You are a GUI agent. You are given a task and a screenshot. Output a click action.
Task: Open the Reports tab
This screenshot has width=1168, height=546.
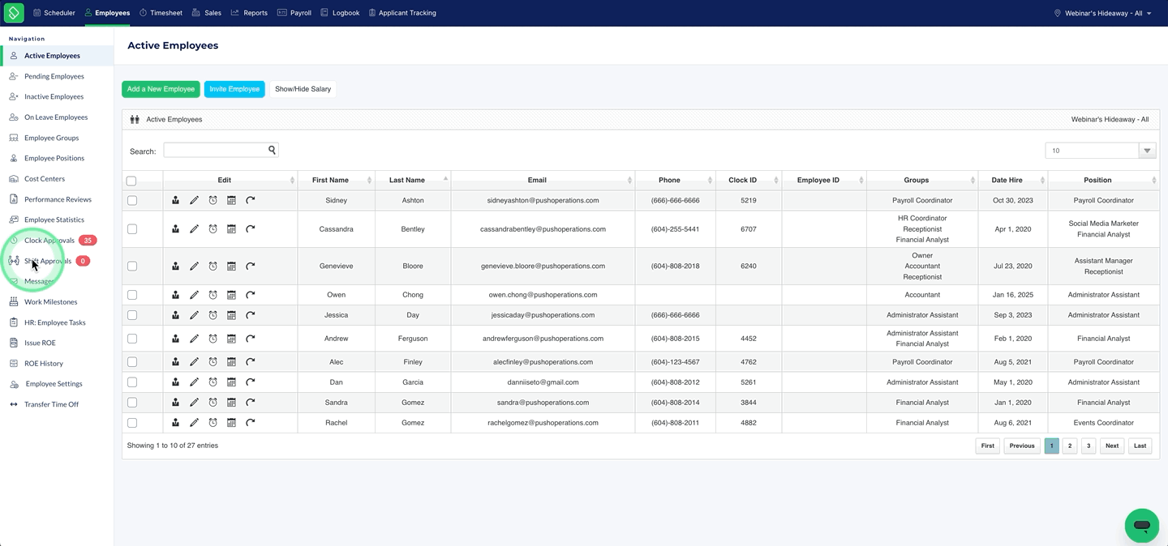coord(249,13)
